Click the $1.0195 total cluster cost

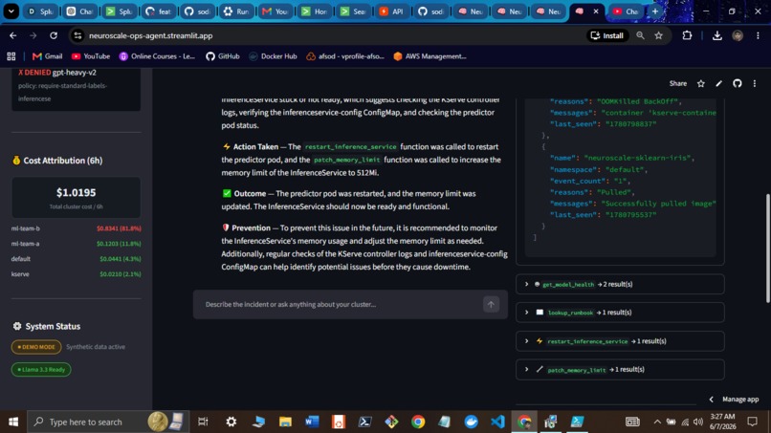77,193
